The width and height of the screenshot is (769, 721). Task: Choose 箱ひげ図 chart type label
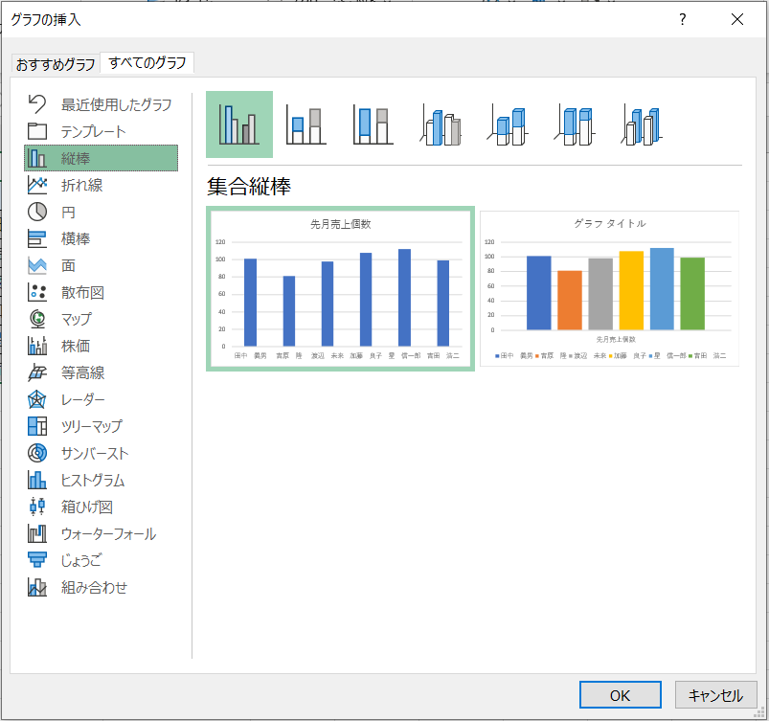(x=87, y=507)
